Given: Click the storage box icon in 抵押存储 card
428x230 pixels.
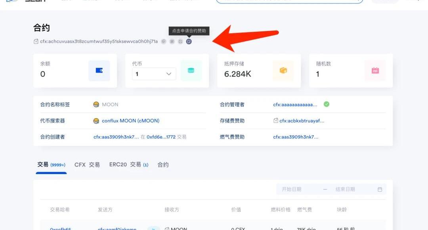Looking at the screenshot, I should click(283, 71).
